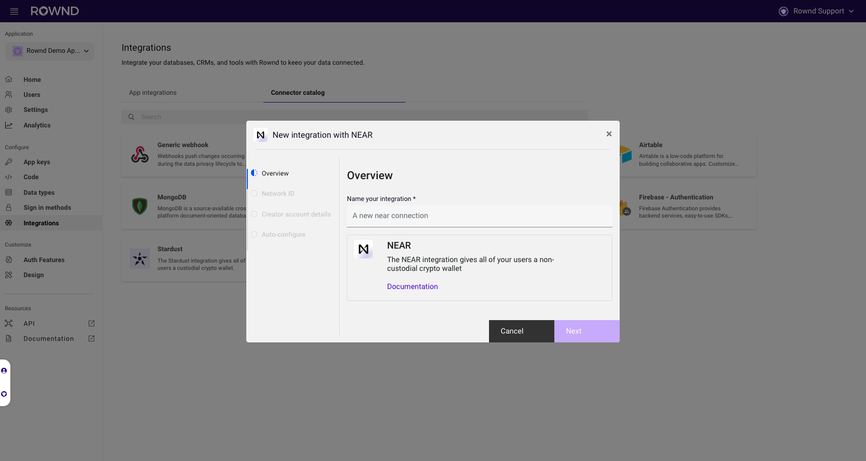Viewport: 866px width, 461px height.
Task: Go to Home in sidebar
Action: 32,80
